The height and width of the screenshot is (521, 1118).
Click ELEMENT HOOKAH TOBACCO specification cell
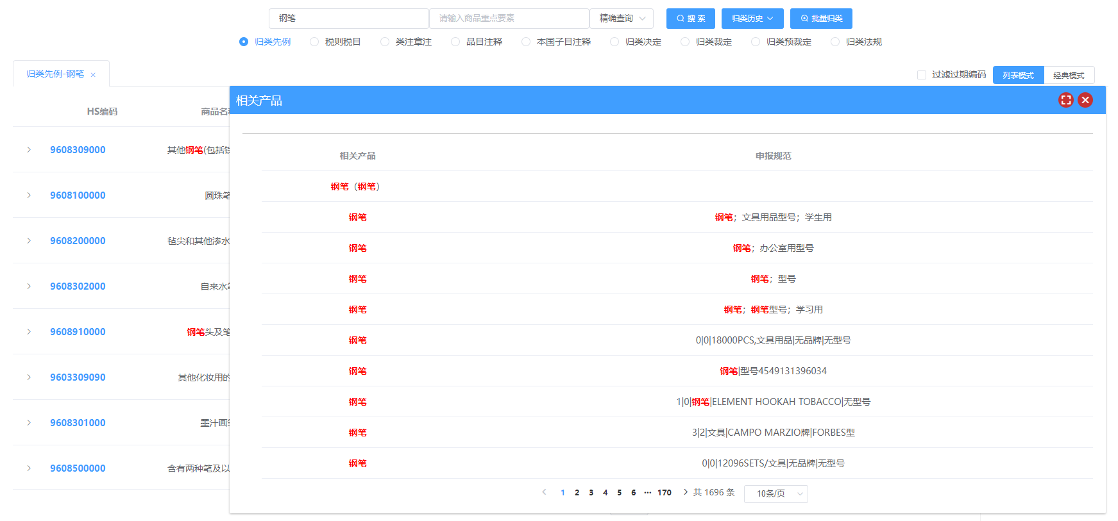tap(773, 402)
